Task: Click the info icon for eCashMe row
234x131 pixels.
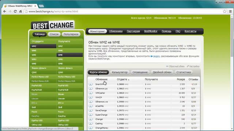Action: point(91,106)
